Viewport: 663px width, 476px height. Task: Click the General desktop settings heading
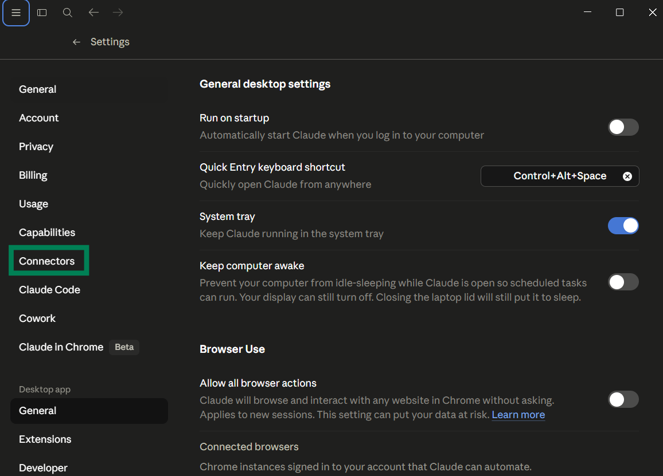pyautogui.click(x=265, y=84)
